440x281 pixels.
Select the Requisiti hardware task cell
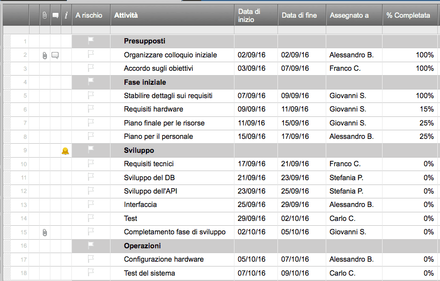[172, 109]
